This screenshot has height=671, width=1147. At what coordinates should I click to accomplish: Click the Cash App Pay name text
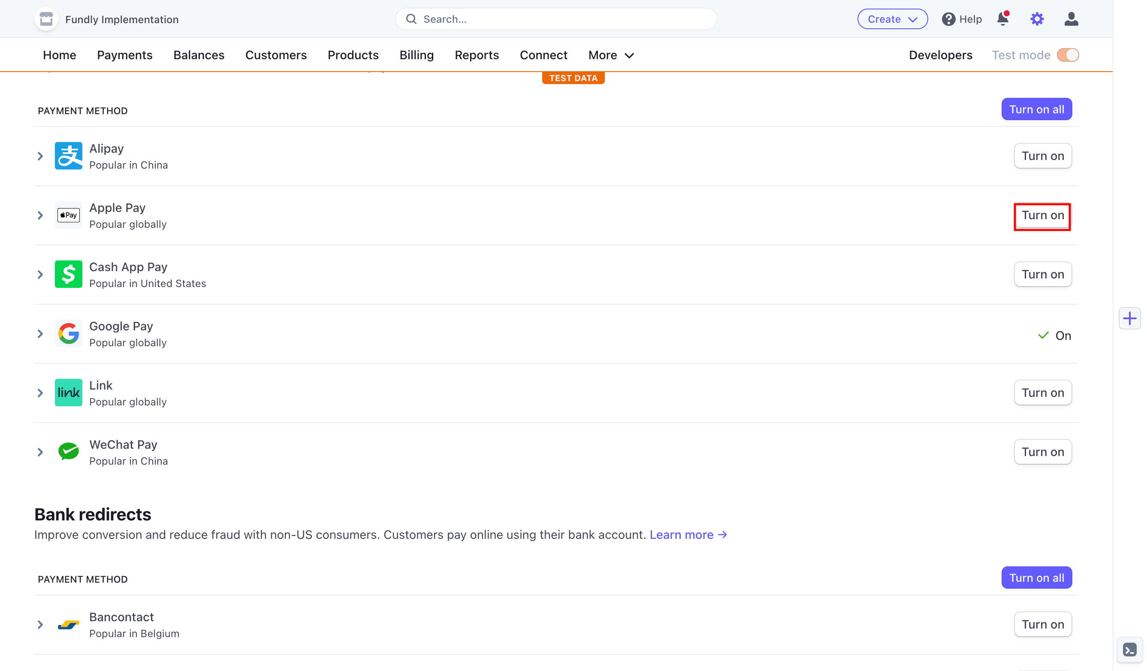point(128,267)
